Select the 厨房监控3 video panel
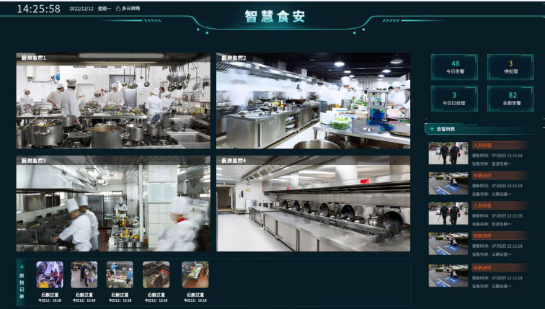The image size is (545, 309). pos(113,204)
